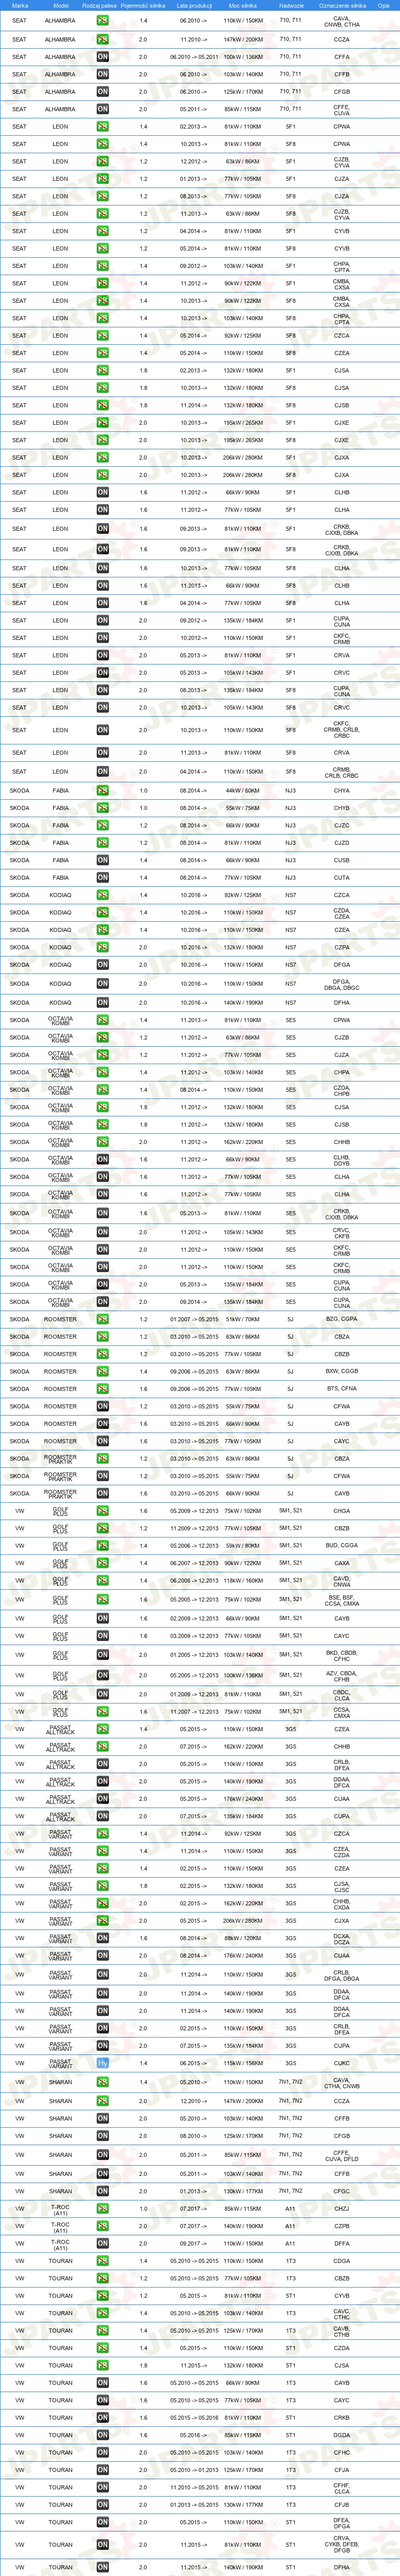Click petrol icon in Touran CYVB row
Viewport: 400px width, 2576px height.
(103, 2296)
